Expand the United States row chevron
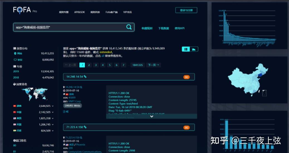The height and width of the screenshot is (153, 289). tap(53, 119)
